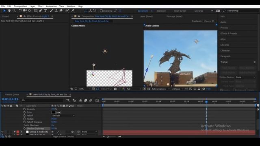Switch to the Essentials workspace
This screenshot has height=146, width=260.
[x=143, y=11]
